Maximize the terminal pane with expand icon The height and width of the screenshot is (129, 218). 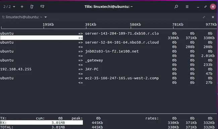pyautogui.click(x=204, y=17)
